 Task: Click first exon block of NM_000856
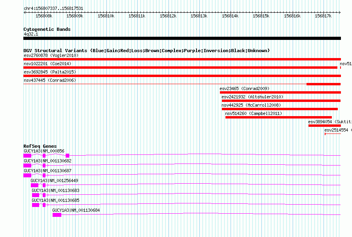coord(27,156)
